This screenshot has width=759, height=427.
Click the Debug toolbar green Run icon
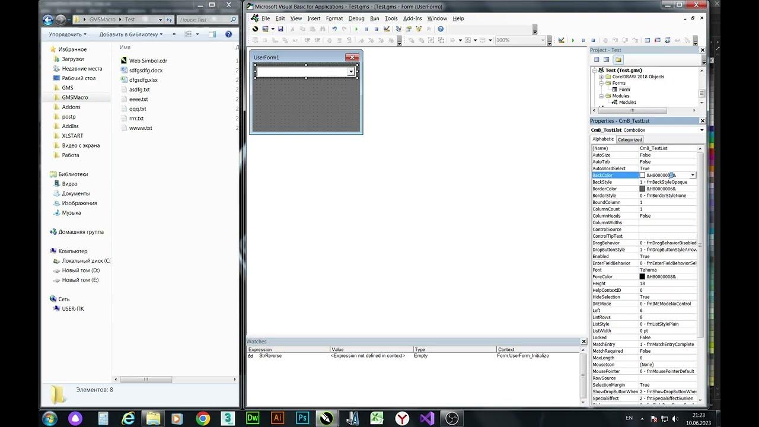573,40
